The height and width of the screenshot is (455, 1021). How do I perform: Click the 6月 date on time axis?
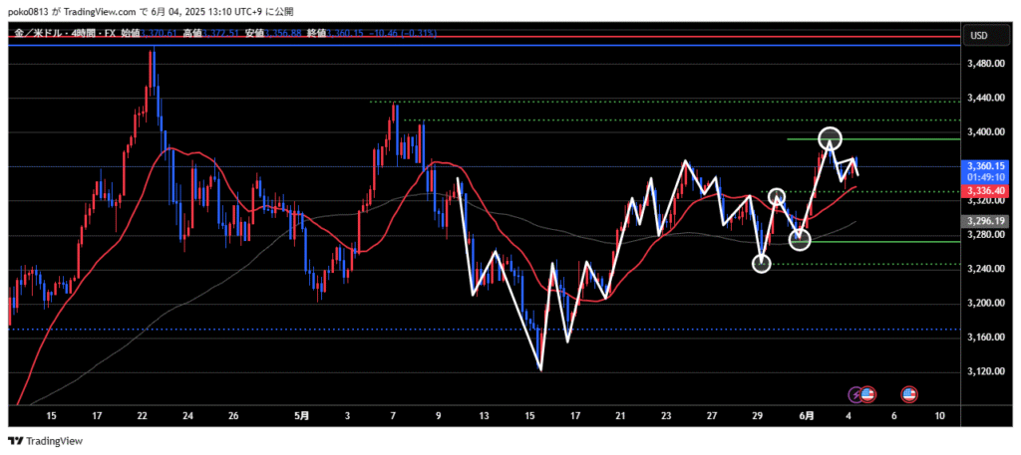click(811, 416)
